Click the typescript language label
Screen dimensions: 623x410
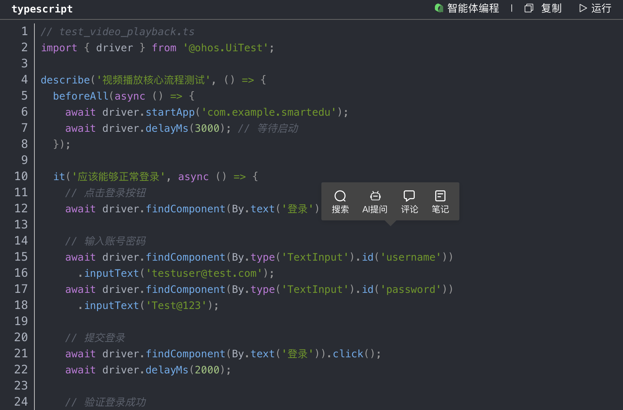(42, 9)
